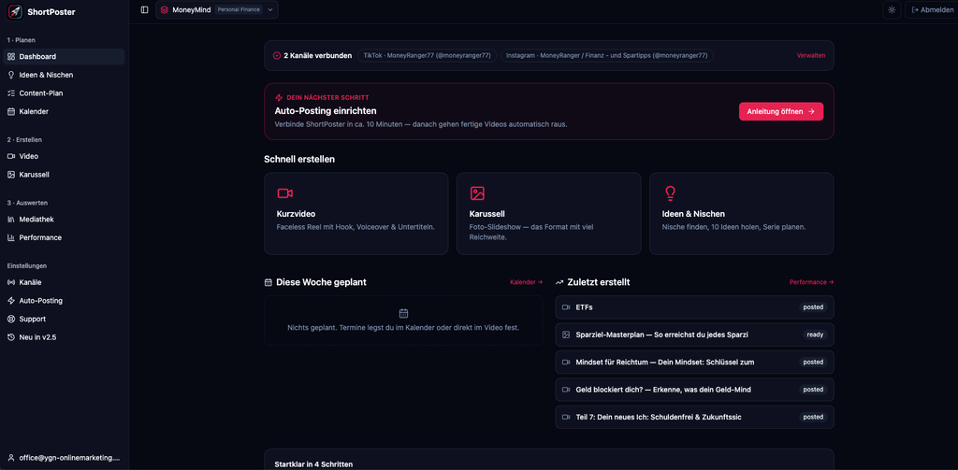Open the Kurzvideo quick-create card
The image size is (958, 470).
(356, 214)
